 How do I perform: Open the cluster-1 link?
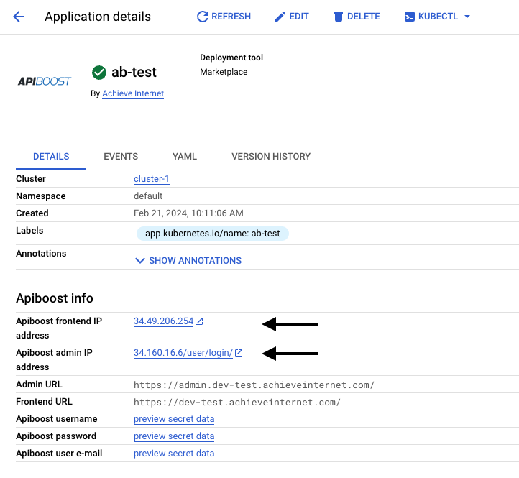[152, 179]
